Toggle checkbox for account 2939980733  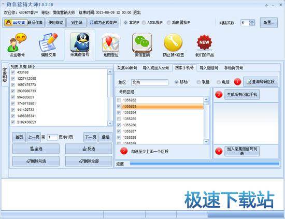(x=13, y=91)
